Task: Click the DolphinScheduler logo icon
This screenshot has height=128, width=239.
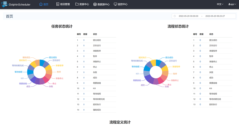Action: (5, 4)
